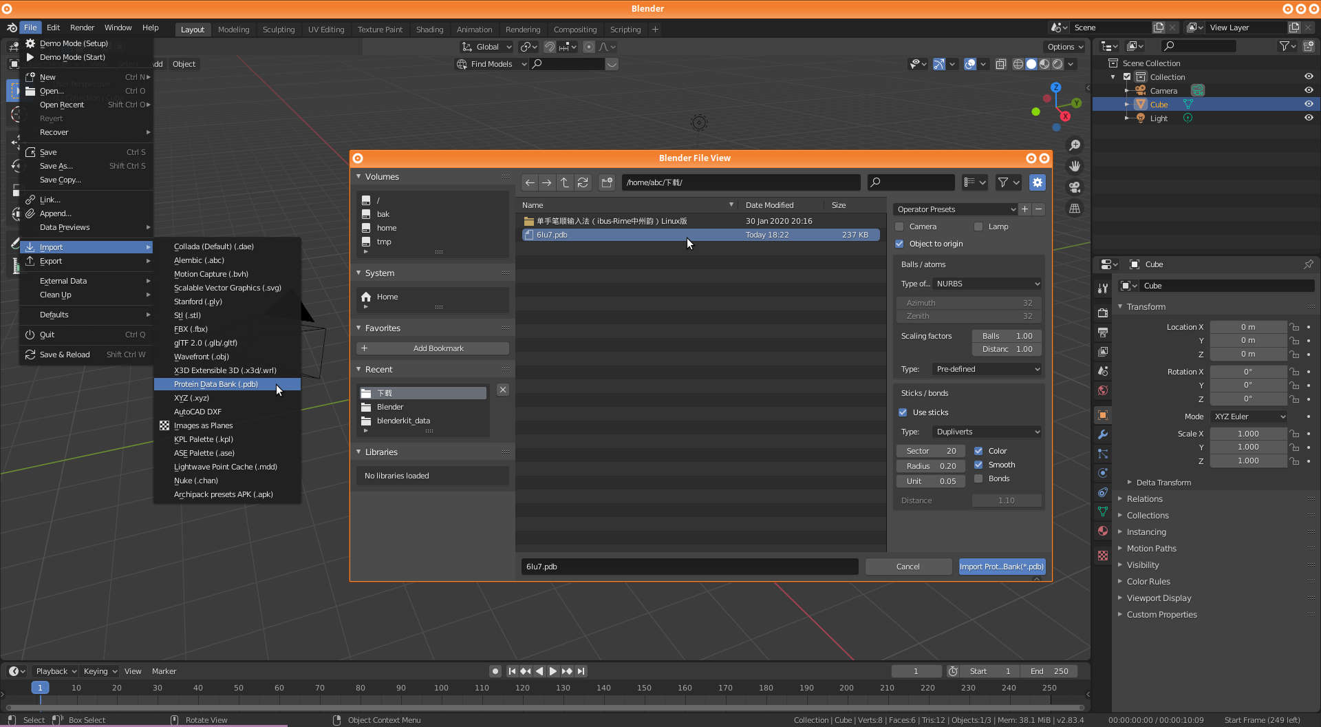
Task: Hide Cube in outliner viewport
Action: pos(1309,105)
